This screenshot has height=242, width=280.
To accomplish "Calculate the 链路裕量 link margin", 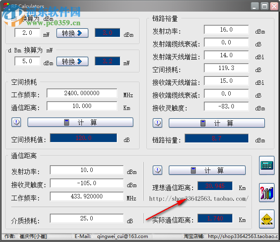I will pyautogui.click(x=217, y=123).
